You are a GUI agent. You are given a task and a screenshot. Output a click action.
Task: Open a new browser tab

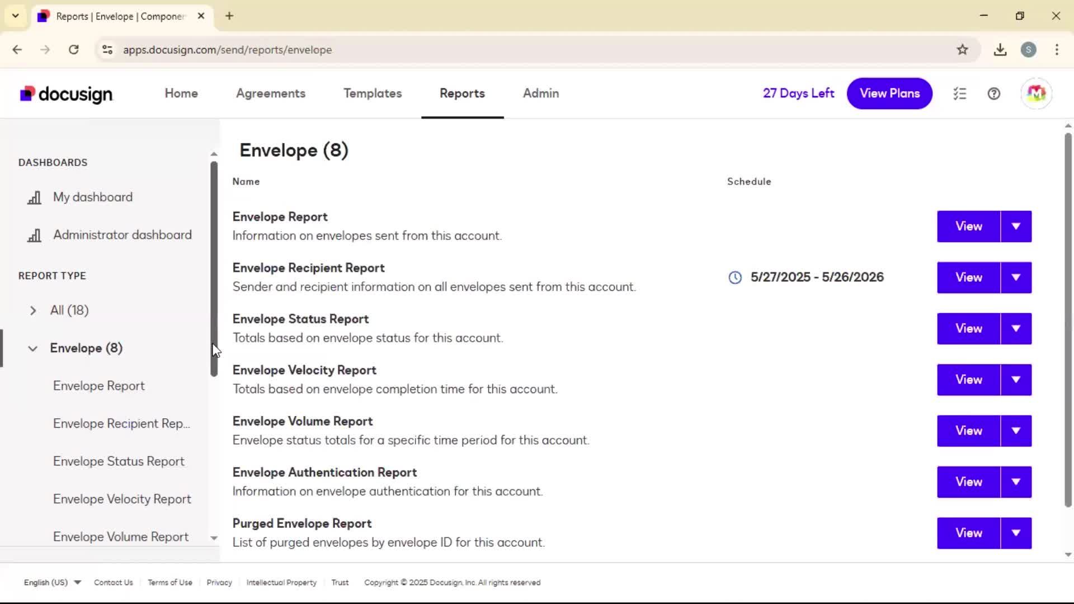pyautogui.click(x=229, y=16)
